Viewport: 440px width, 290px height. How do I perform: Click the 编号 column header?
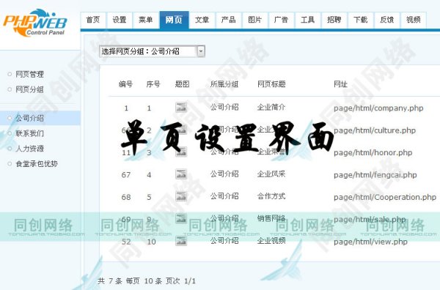coord(125,84)
